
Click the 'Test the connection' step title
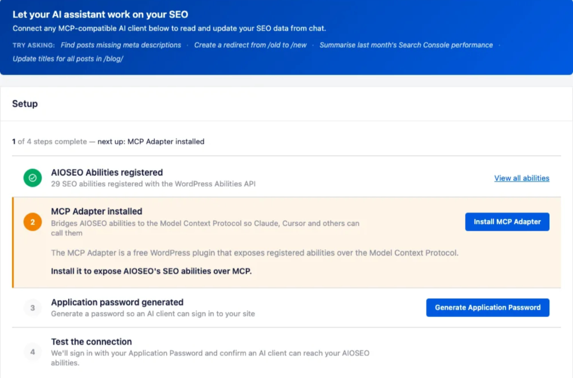click(91, 342)
